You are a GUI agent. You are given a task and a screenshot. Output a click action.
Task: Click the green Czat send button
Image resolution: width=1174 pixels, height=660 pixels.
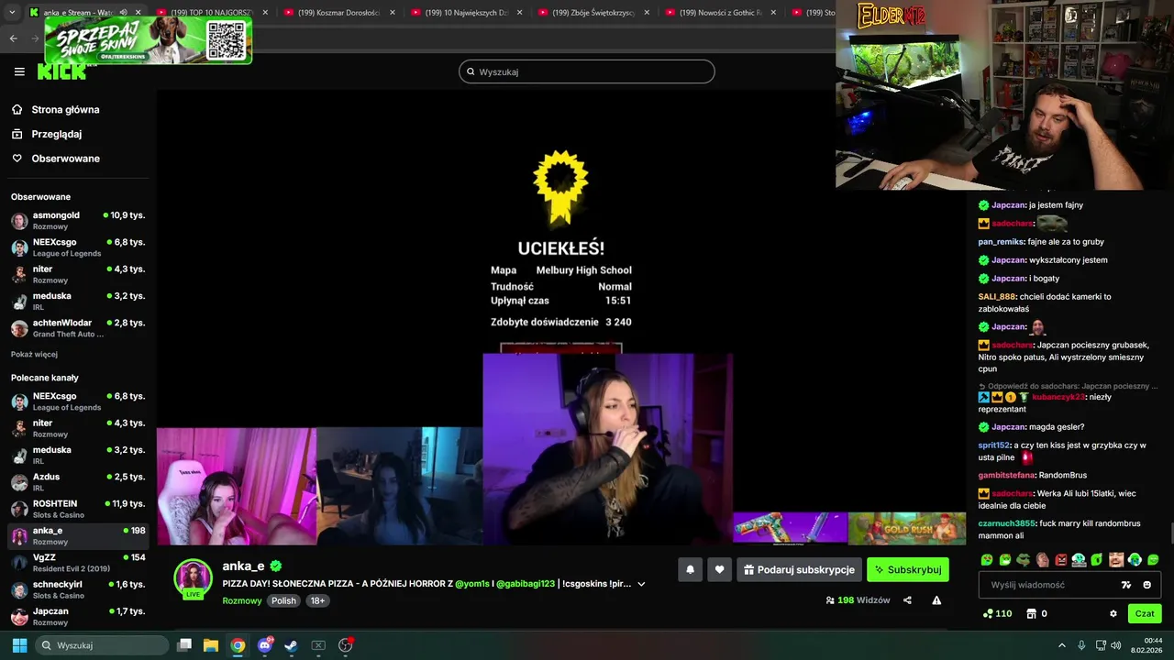(1145, 613)
